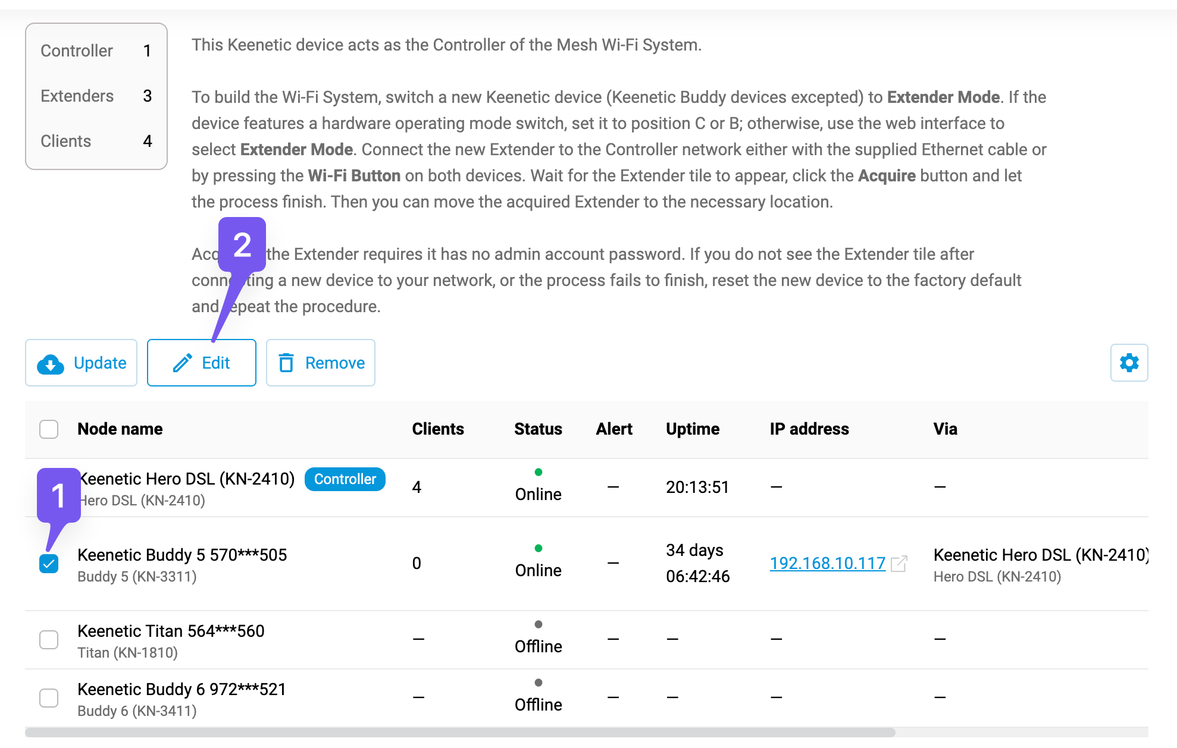
Task: Click the Remove trash can icon
Action: click(286, 363)
